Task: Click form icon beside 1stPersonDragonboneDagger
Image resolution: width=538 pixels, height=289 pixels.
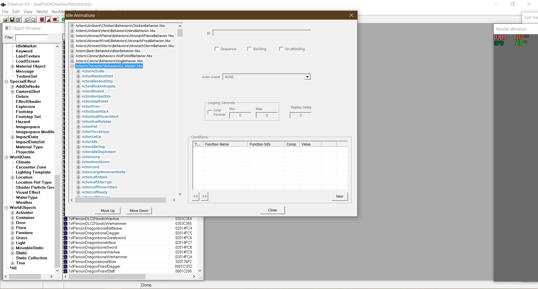Action: (66, 233)
